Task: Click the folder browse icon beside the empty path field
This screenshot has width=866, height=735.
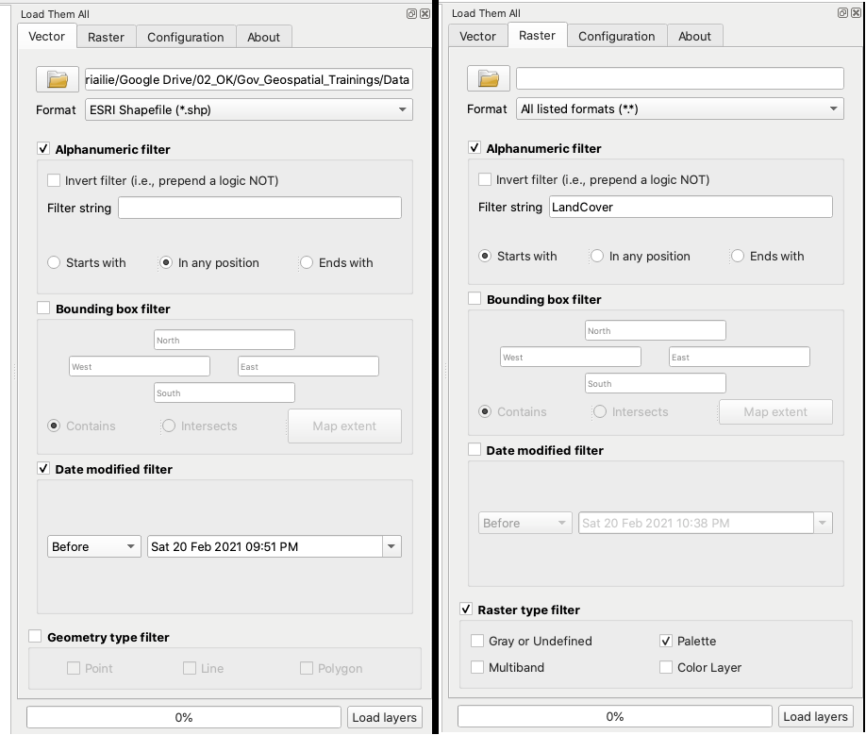Action: point(489,77)
